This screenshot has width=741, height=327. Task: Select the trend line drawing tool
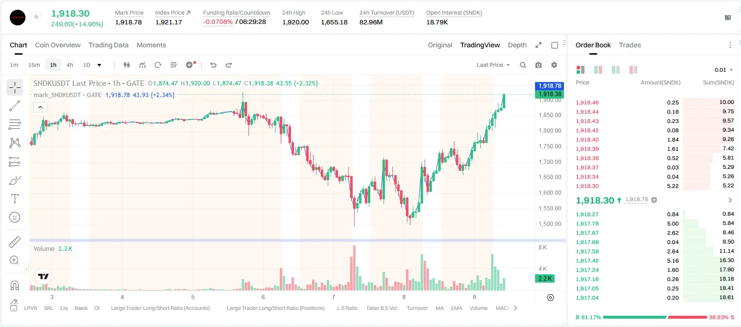pyautogui.click(x=15, y=106)
